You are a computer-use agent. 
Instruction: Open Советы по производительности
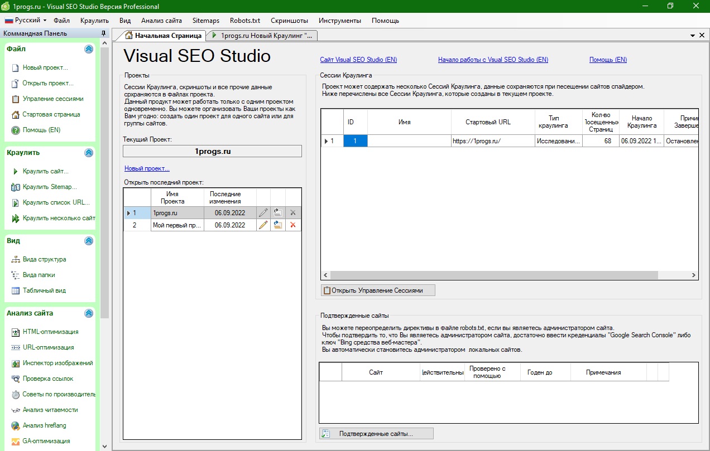click(x=59, y=394)
